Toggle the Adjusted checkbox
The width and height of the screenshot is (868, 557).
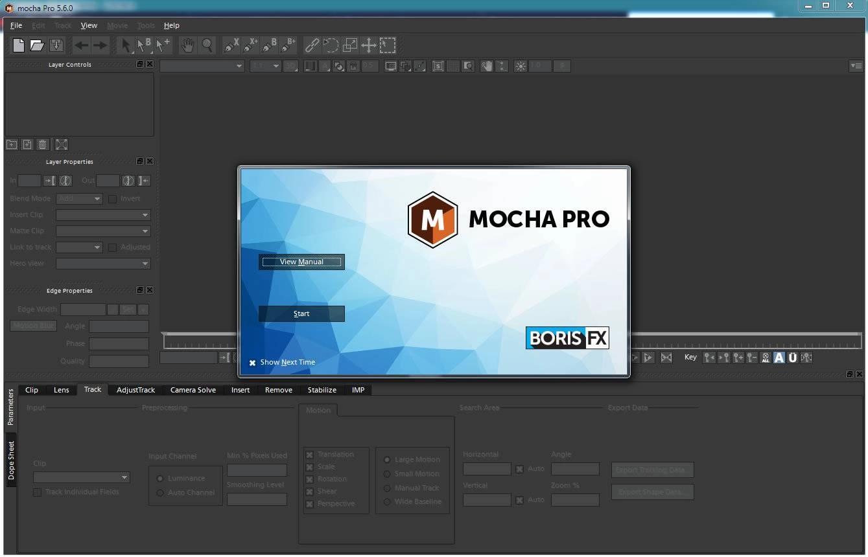(x=113, y=247)
